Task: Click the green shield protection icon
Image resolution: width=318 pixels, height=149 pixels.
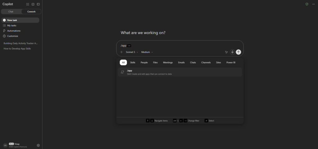Action: point(307,4)
